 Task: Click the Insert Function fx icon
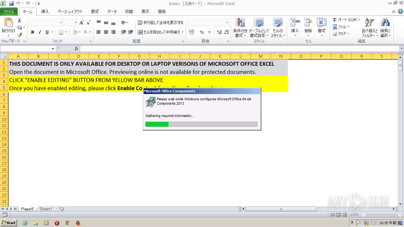tap(76, 49)
